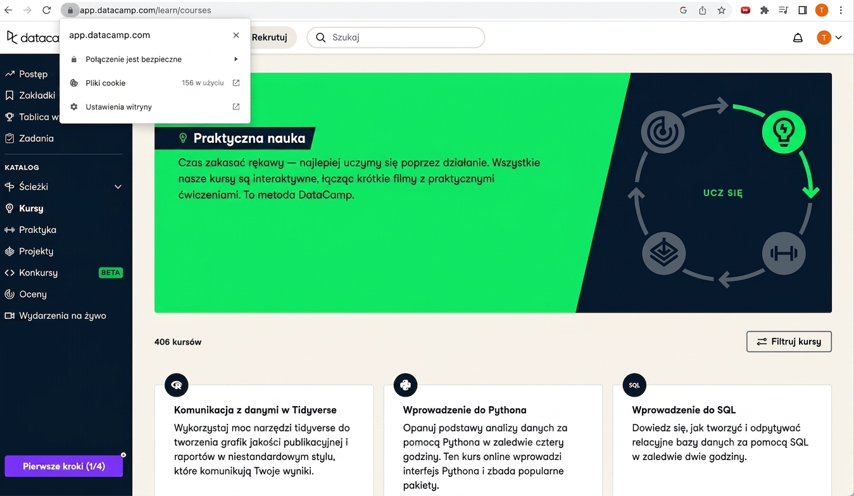Open Oceny in the sidebar
The image size is (854, 496).
pos(32,294)
